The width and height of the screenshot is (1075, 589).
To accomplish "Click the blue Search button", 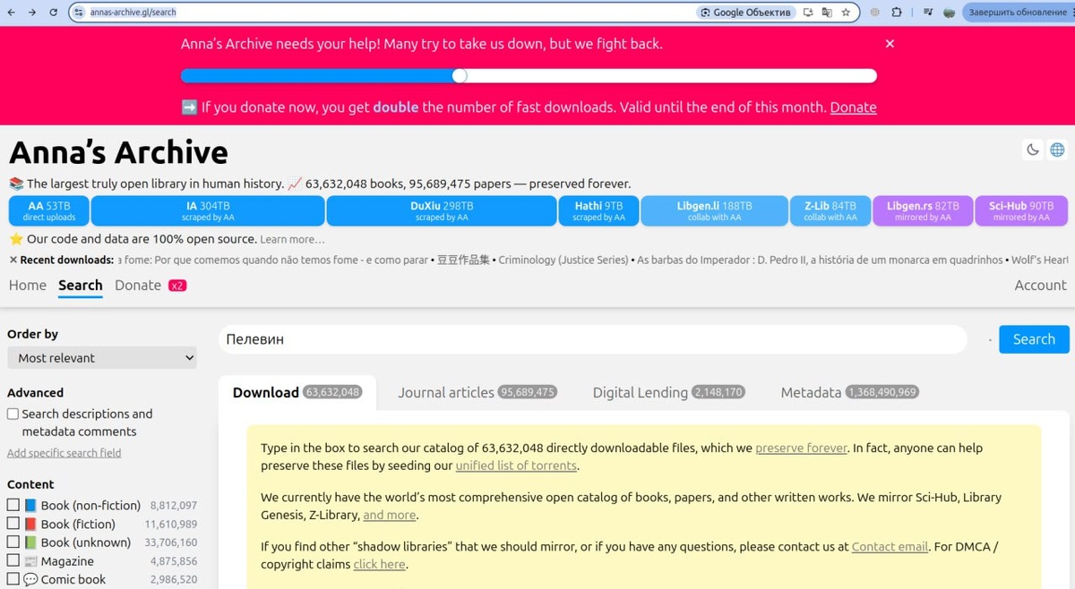I will 1034,339.
